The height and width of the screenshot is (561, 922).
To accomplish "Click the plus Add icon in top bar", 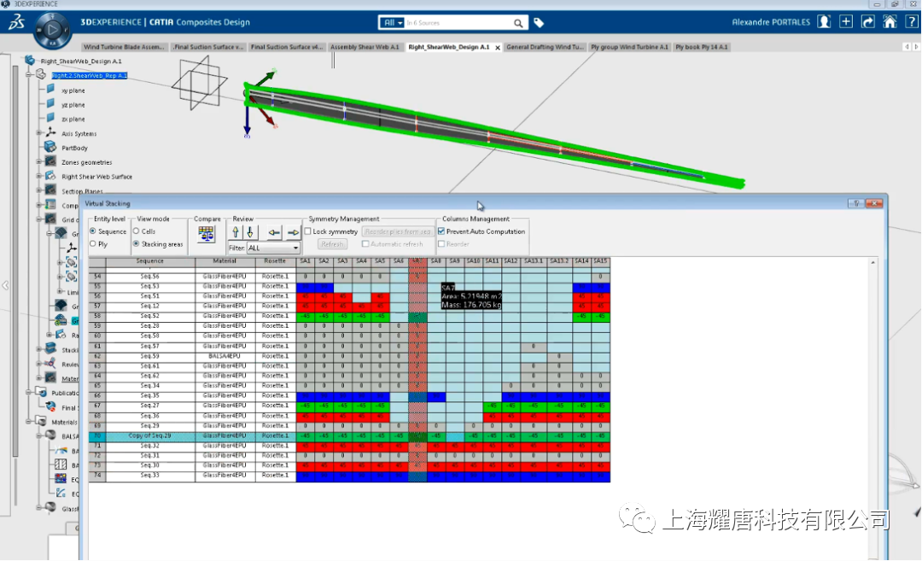I will [x=845, y=21].
